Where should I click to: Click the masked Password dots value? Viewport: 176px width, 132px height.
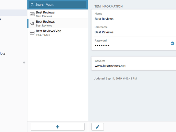pyautogui.click(x=102, y=45)
